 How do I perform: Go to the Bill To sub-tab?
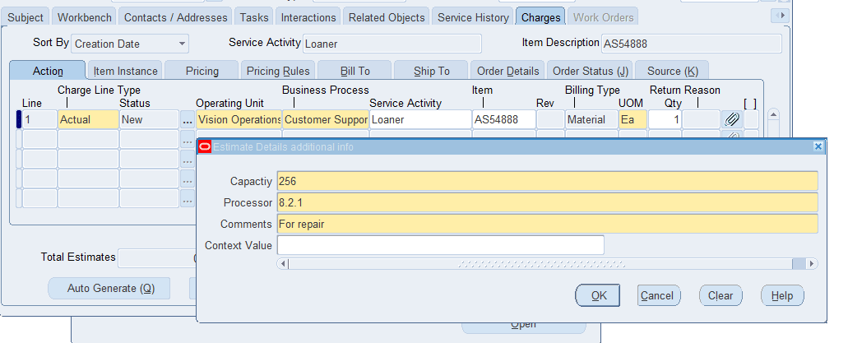(354, 71)
